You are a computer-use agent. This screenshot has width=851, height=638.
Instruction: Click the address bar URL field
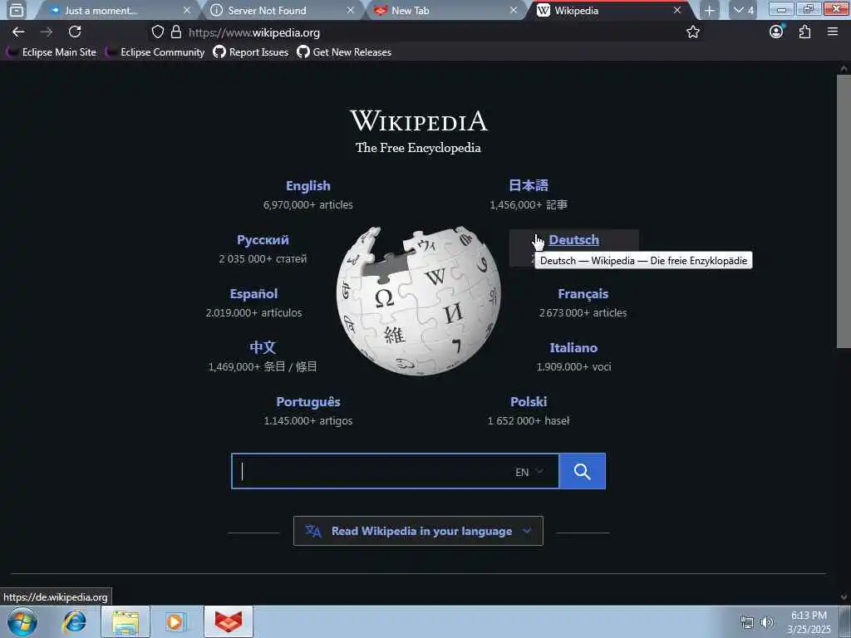pos(423,32)
